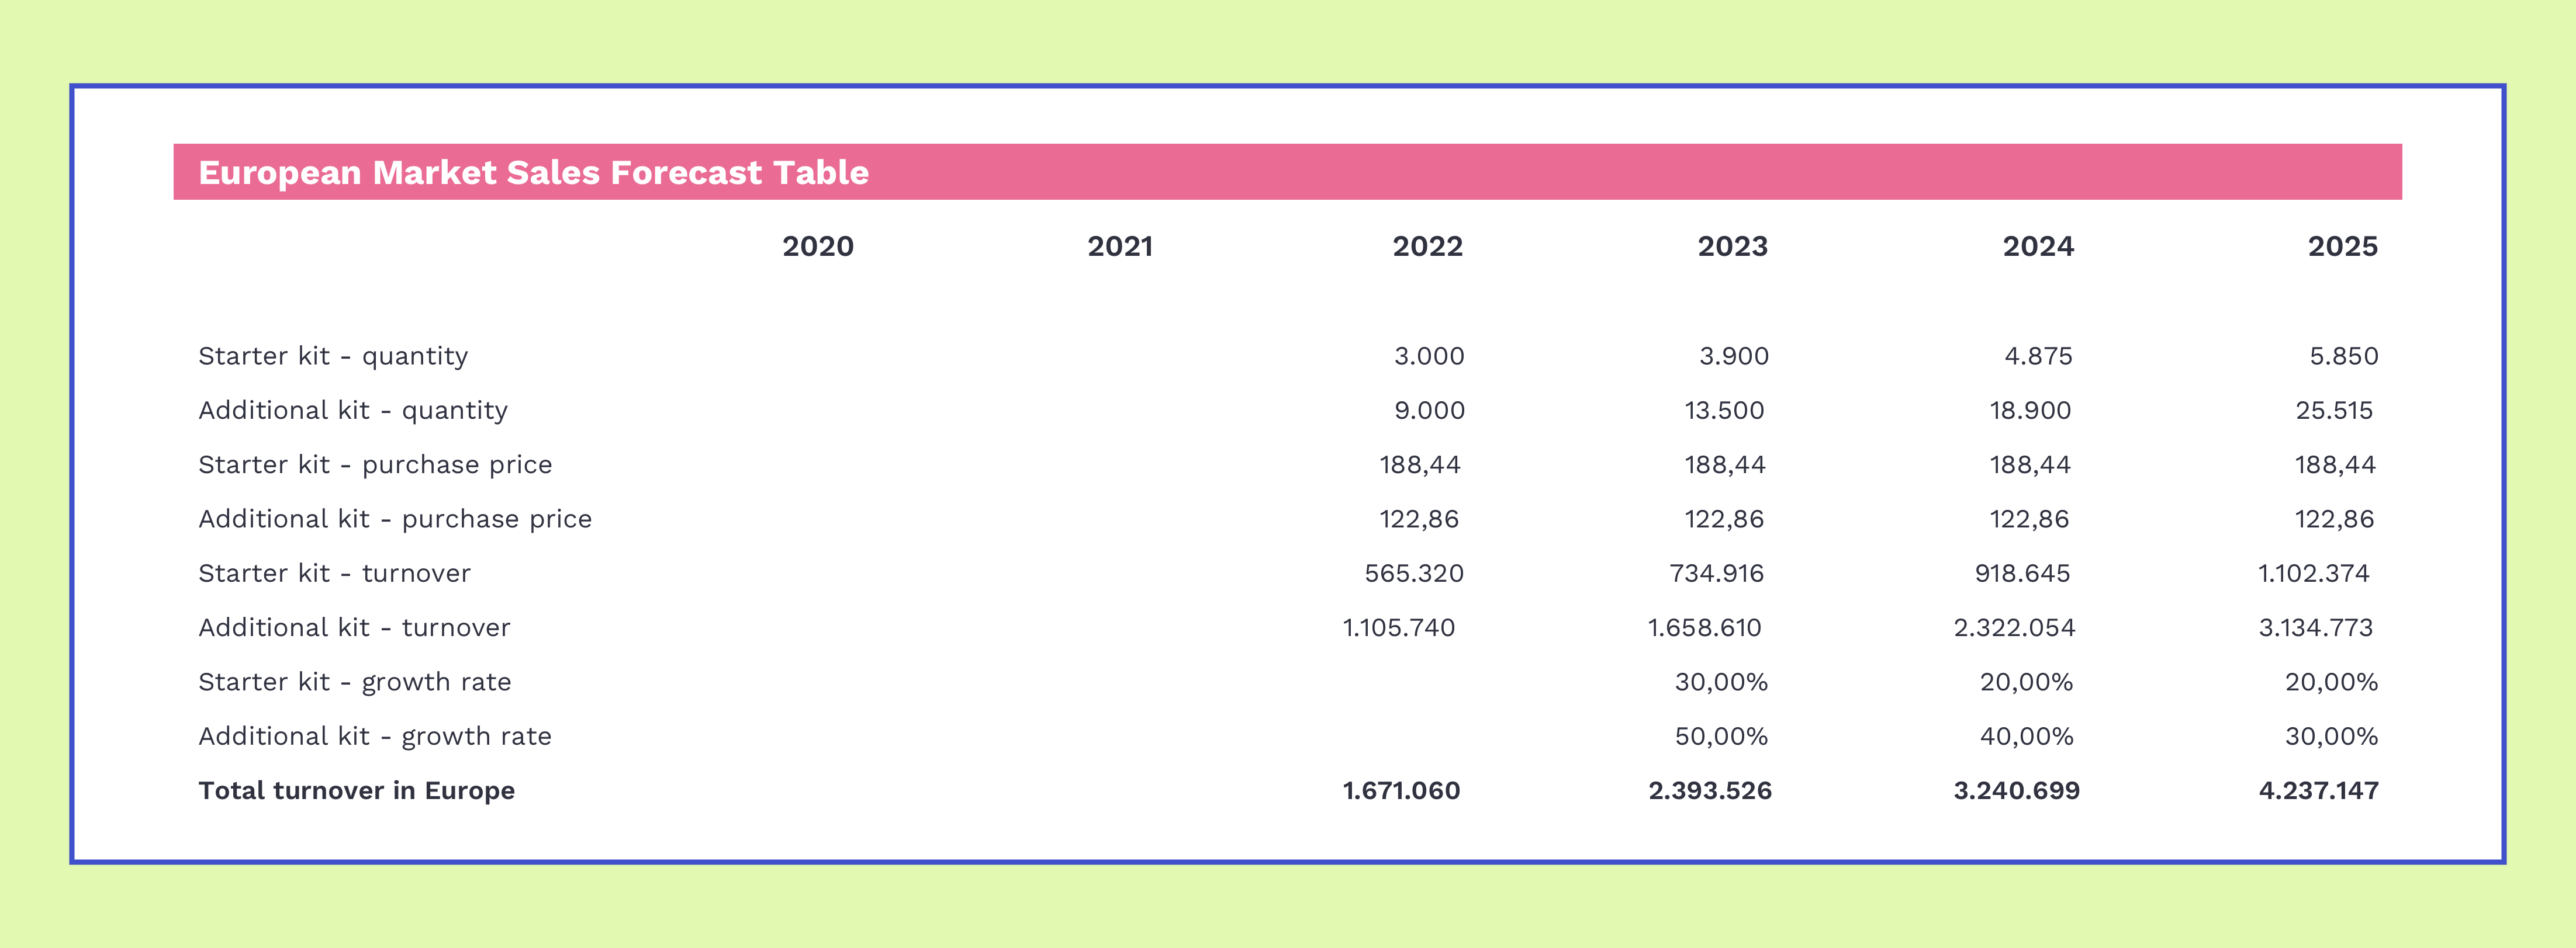Click the Total turnover in Europe label
Viewport: 2576px width, 948px height.
coord(356,791)
